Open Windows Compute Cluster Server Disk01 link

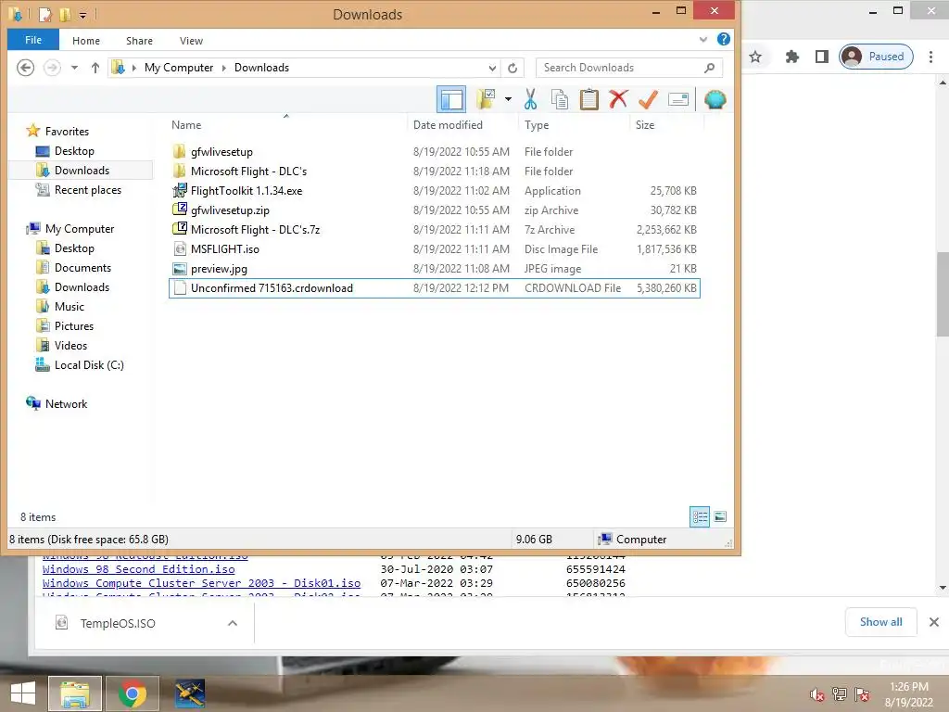201,583
